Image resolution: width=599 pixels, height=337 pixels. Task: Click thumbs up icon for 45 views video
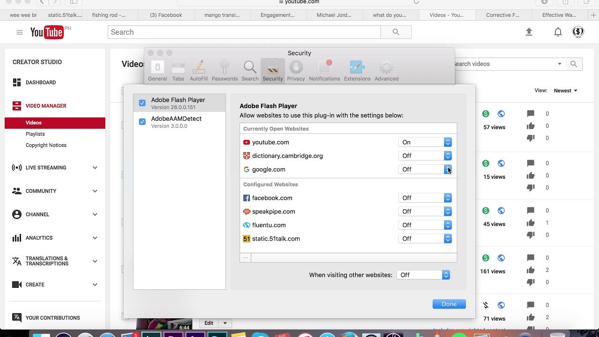pyautogui.click(x=531, y=223)
